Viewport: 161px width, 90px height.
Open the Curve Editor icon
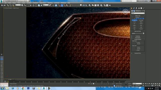(95, 5)
